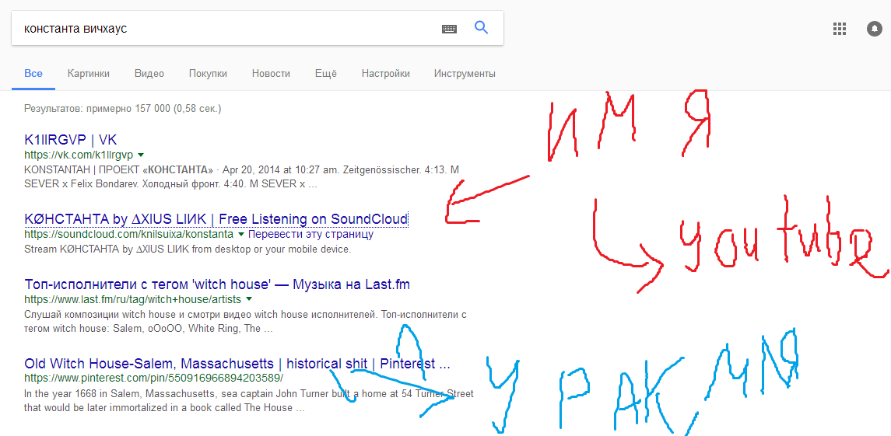Click Перевести эту страницу link
The height and width of the screenshot is (436, 891).
tap(310, 234)
